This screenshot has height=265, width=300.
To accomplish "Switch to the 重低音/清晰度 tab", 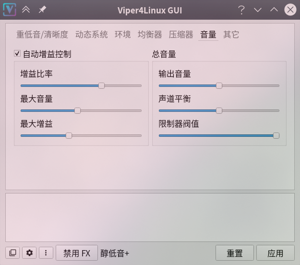I will 42,35.
